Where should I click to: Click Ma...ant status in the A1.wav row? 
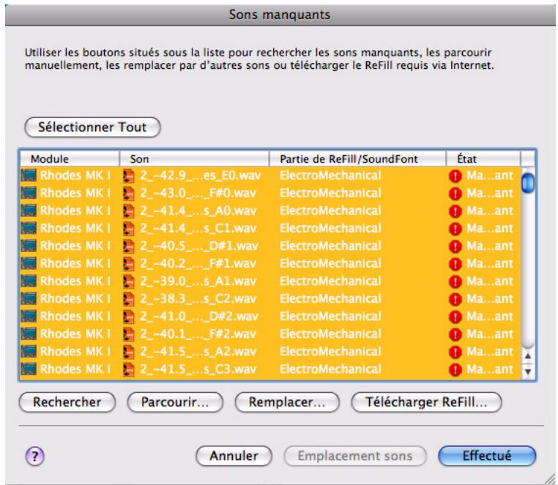point(490,281)
